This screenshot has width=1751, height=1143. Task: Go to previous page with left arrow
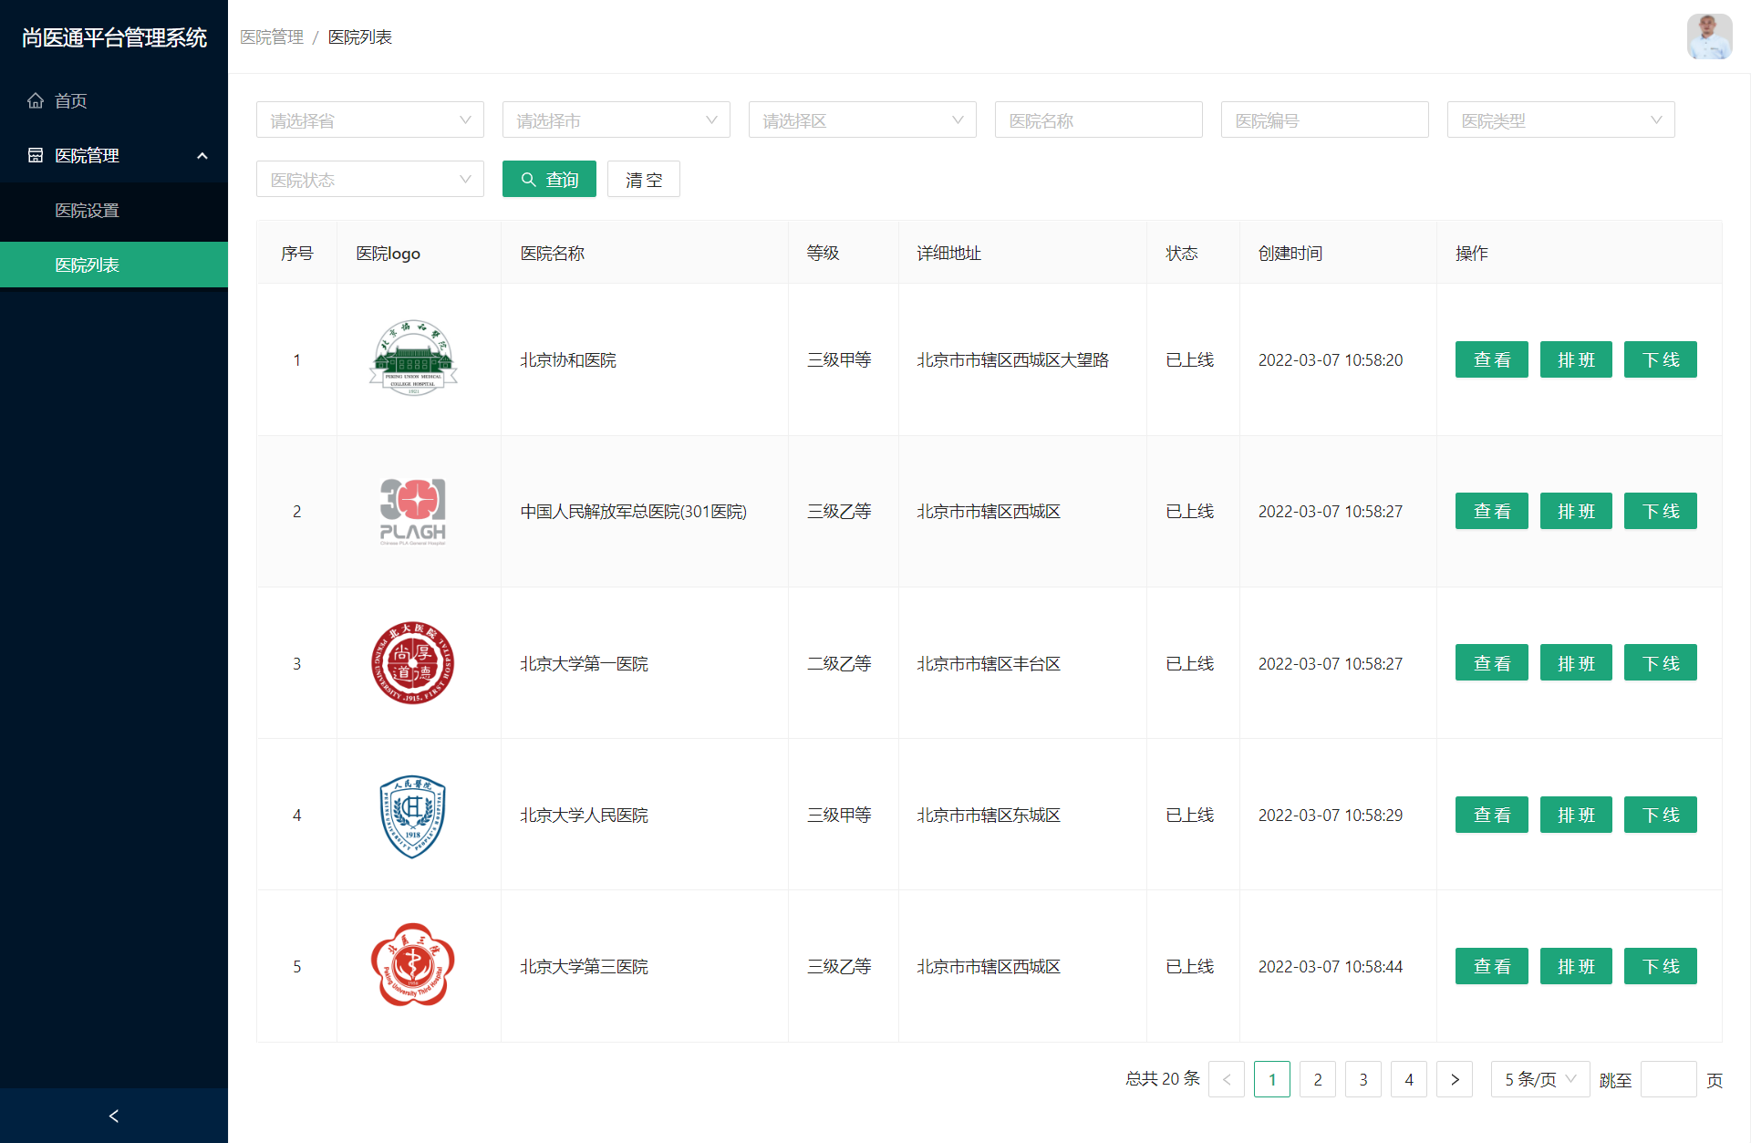click(x=1227, y=1079)
